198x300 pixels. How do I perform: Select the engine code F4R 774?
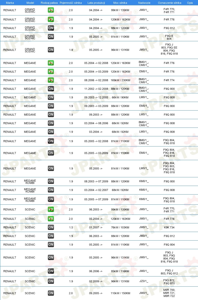coord(169,80)
